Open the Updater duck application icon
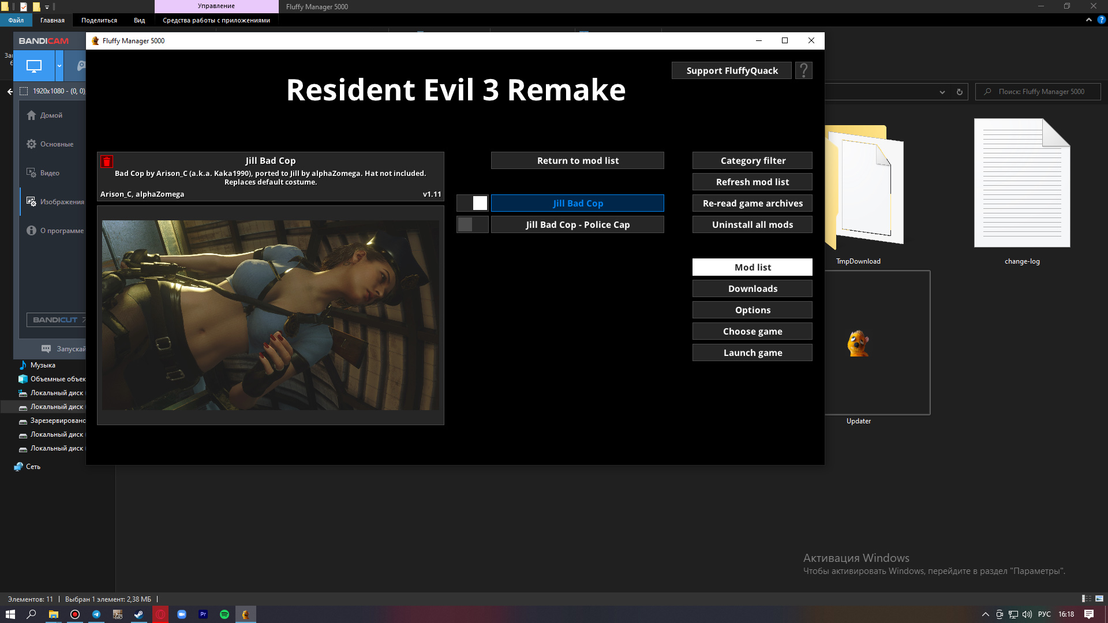The image size is (1108, 623). click(x=858, y=344)
